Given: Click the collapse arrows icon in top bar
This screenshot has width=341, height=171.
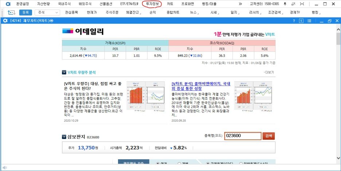Looking at the screenshot, I should click(302, 4).
